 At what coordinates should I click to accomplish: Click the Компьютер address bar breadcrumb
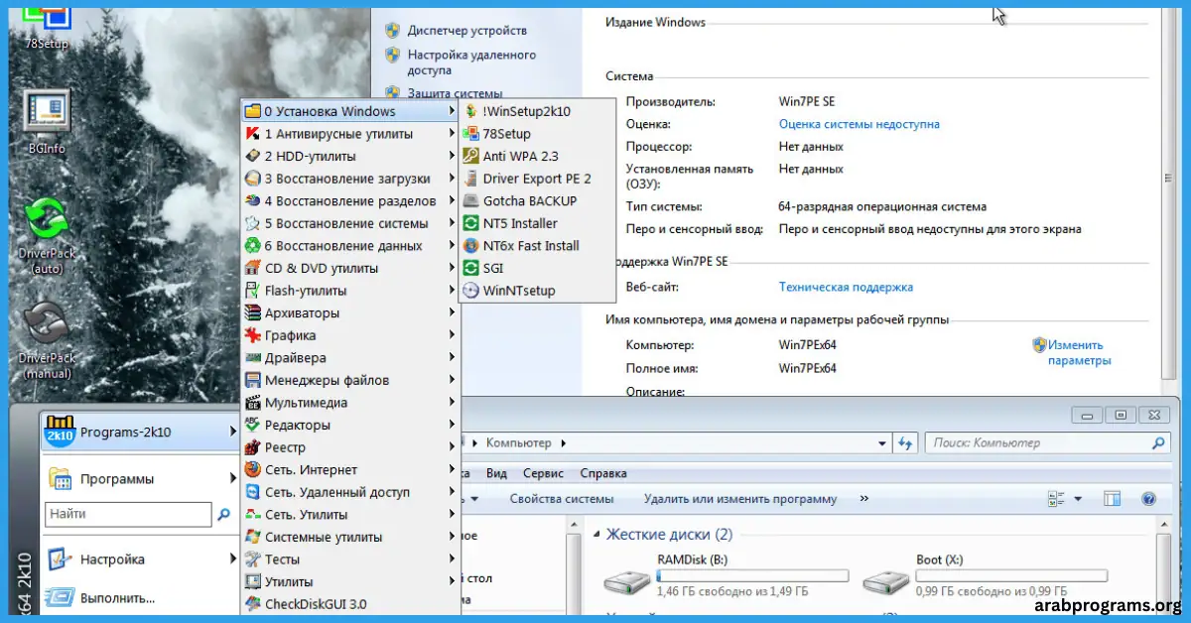pyautogui.click(x=519, y=443)
